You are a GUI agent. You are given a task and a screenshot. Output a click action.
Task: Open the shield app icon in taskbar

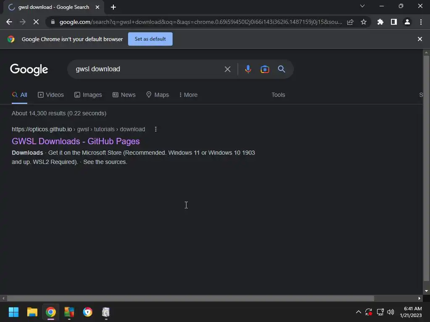(x=88, y=312)
